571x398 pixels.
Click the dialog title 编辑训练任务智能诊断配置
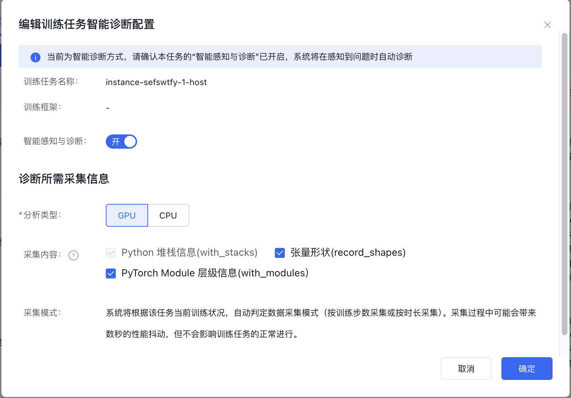click(87, 24)
